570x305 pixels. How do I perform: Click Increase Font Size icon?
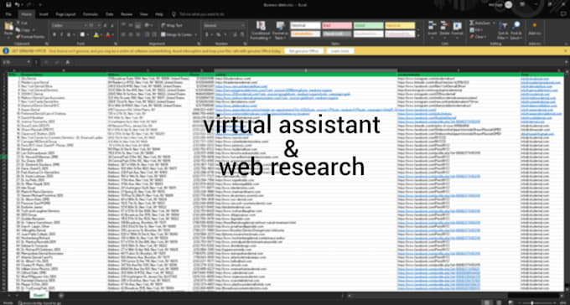pos(105,25)
